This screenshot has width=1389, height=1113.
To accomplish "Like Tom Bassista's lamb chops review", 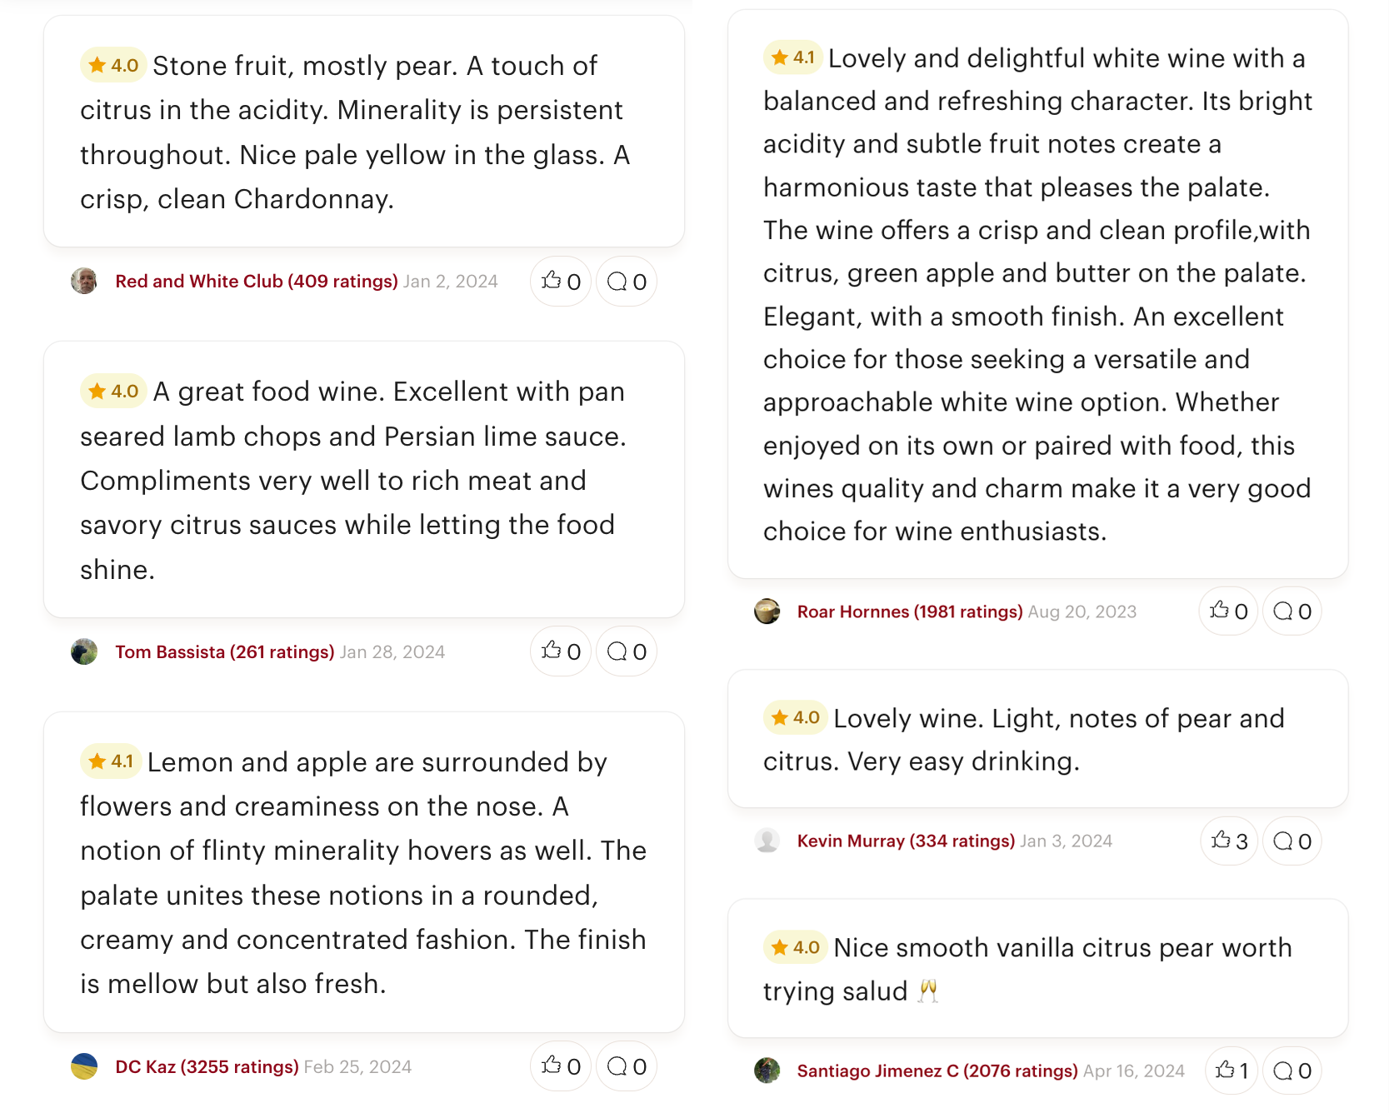I will [561, 651].
